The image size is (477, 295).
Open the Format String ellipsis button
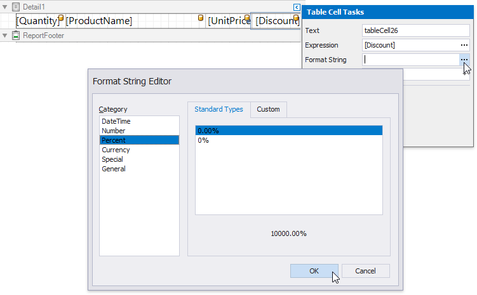[465, 60]
